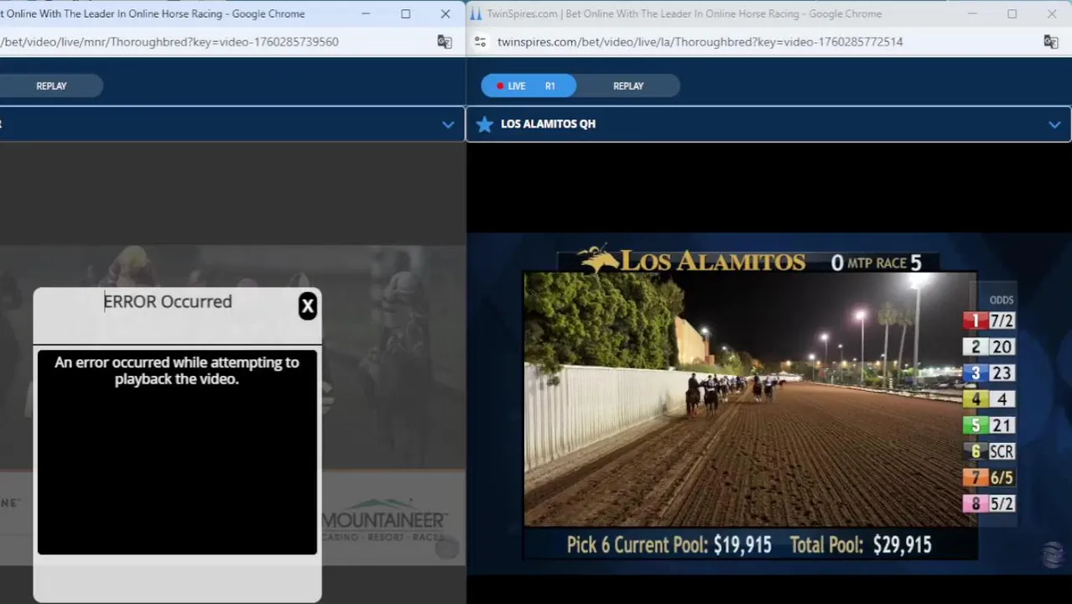Image resolution: width=1072 pixels, height=604 pixels.
Task: Click the error message text in dialog
Action: click(x=177, y=371)
